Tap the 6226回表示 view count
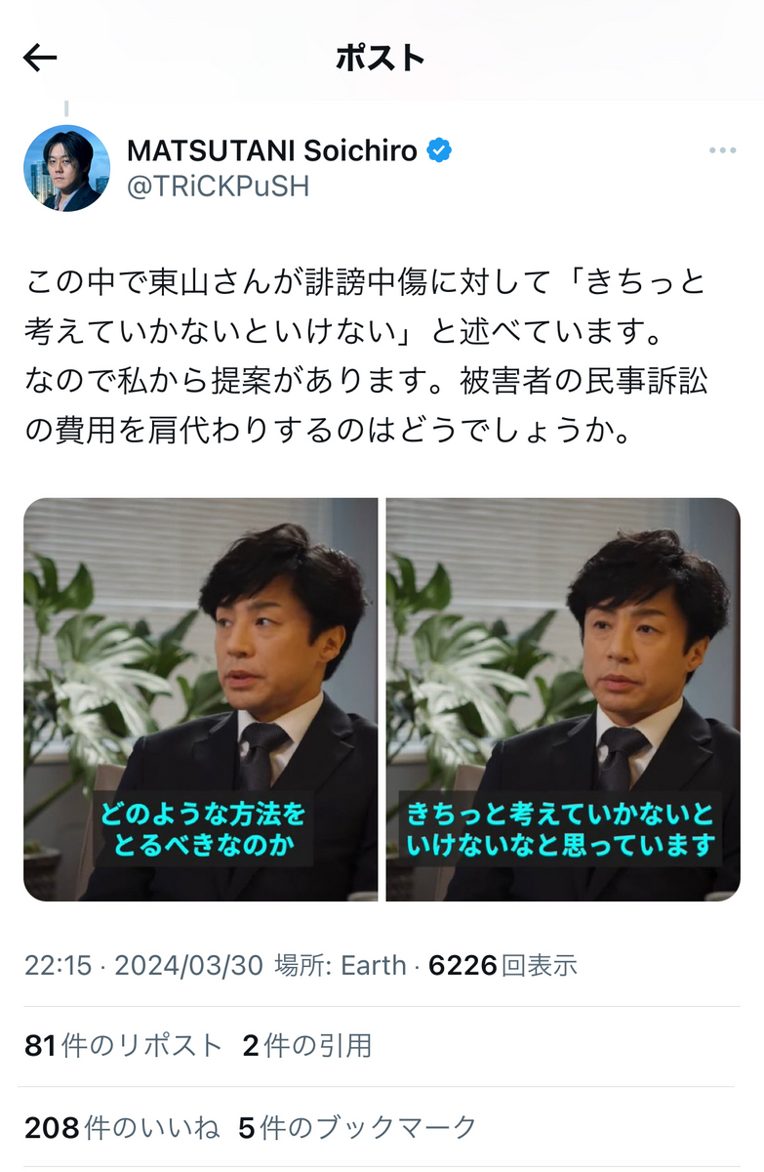The width and height of the screenshot is (764, 1172). 503,966
